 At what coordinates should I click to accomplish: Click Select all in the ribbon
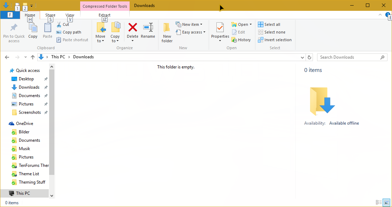point(269,24)
